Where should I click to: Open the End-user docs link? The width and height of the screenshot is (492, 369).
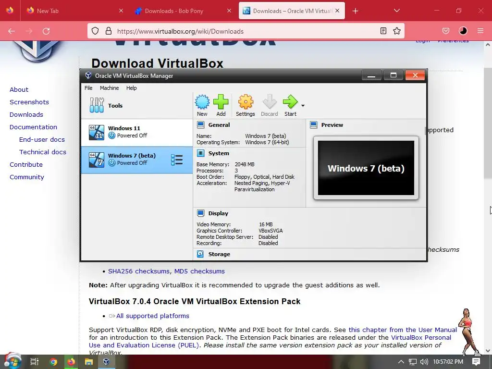42,139
